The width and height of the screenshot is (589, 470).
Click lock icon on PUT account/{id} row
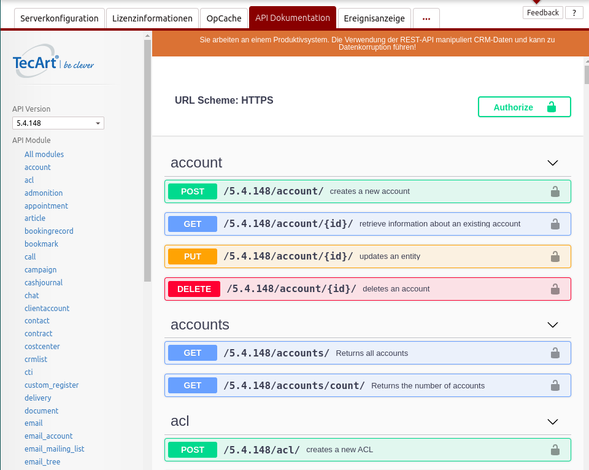[x=555, y=256]
